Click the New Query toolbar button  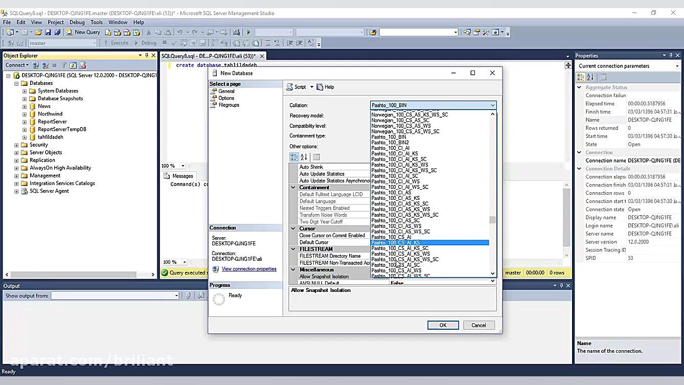83,32
